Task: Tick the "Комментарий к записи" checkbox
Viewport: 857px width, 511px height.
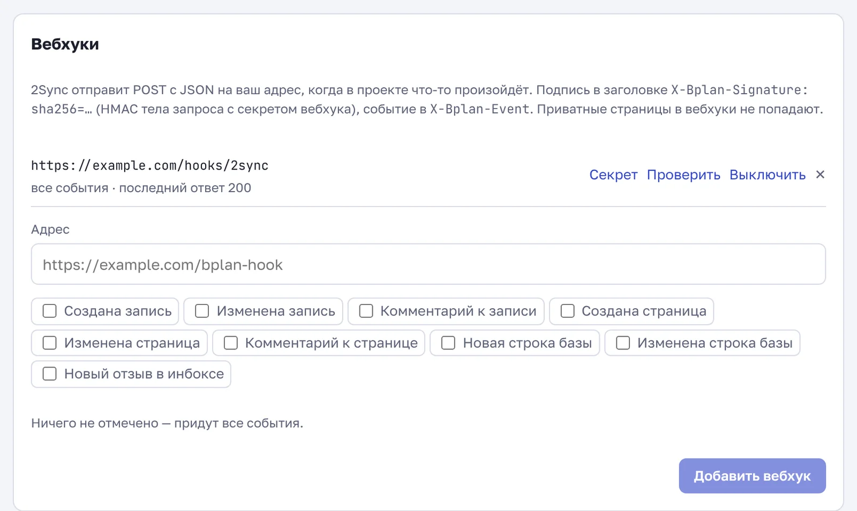Action: click(366, 311)
